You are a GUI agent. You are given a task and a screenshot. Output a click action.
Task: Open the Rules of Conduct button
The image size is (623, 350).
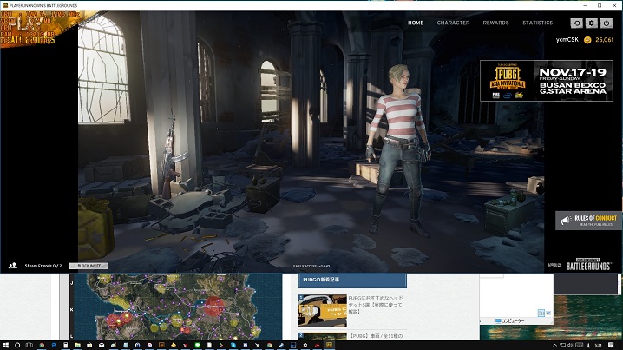(x=588, y=221)
